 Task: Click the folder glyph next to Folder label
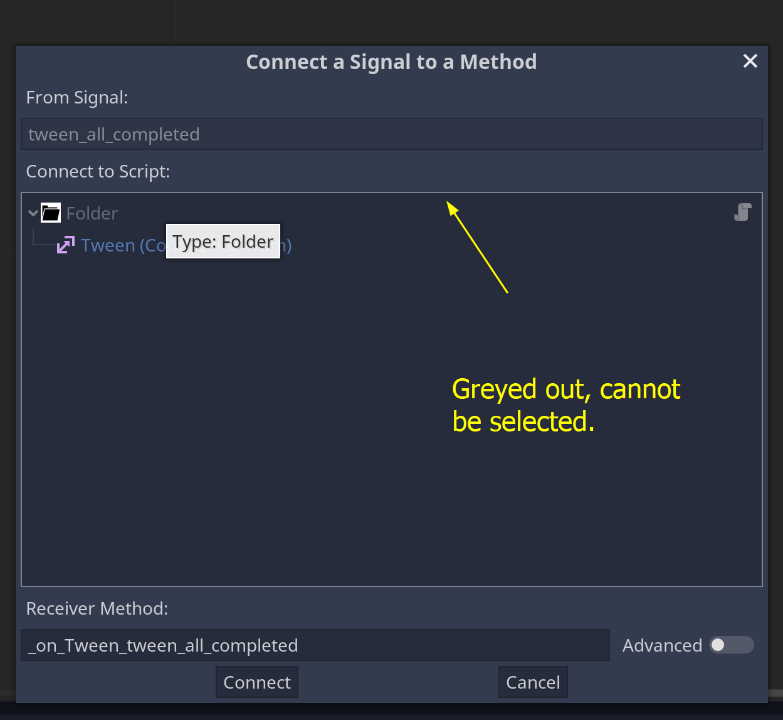(50, 213)
